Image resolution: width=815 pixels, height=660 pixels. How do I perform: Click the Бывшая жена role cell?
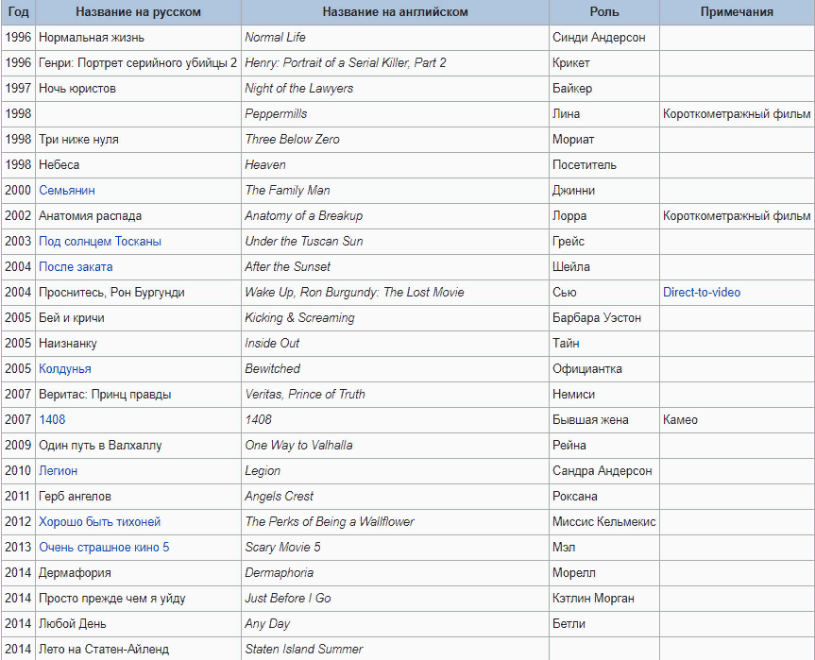coord(604,419)
